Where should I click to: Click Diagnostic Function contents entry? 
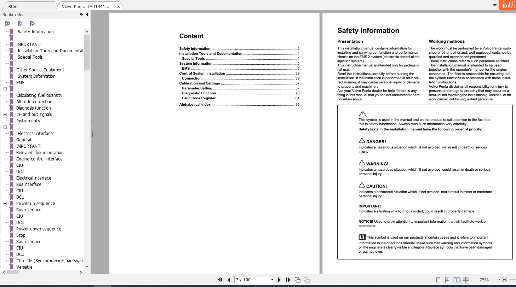click(199, 93)
